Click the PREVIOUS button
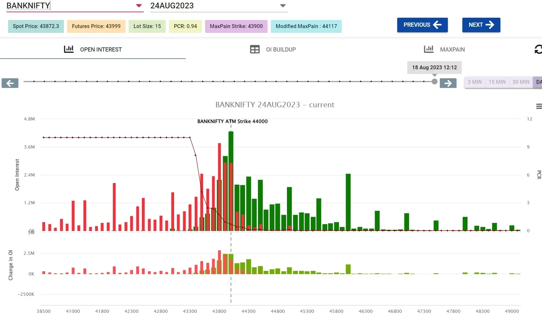 pos(422,25)
